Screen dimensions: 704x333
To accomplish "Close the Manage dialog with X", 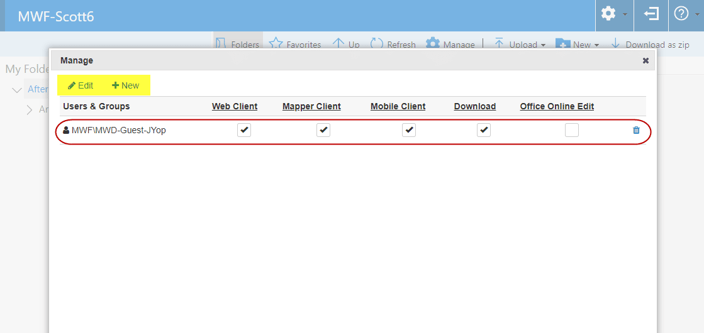I will coord(645,61).
